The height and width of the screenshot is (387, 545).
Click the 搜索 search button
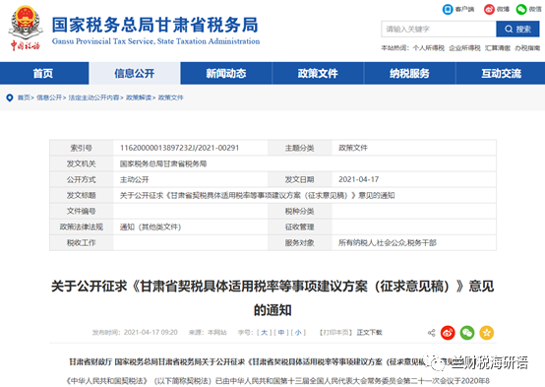[517, 29]
